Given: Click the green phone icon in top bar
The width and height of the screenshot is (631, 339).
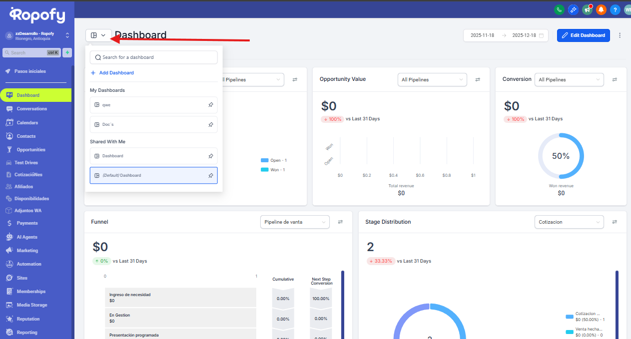Looking at the screenshot, I should 559,9.
